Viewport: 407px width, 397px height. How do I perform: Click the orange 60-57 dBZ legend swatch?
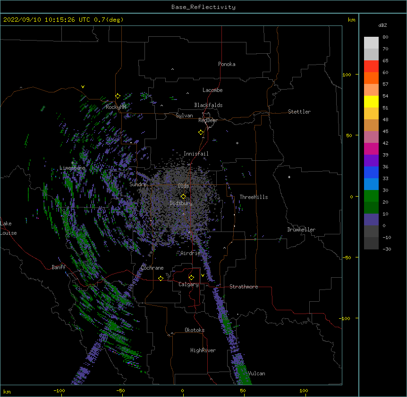[371, 78]
